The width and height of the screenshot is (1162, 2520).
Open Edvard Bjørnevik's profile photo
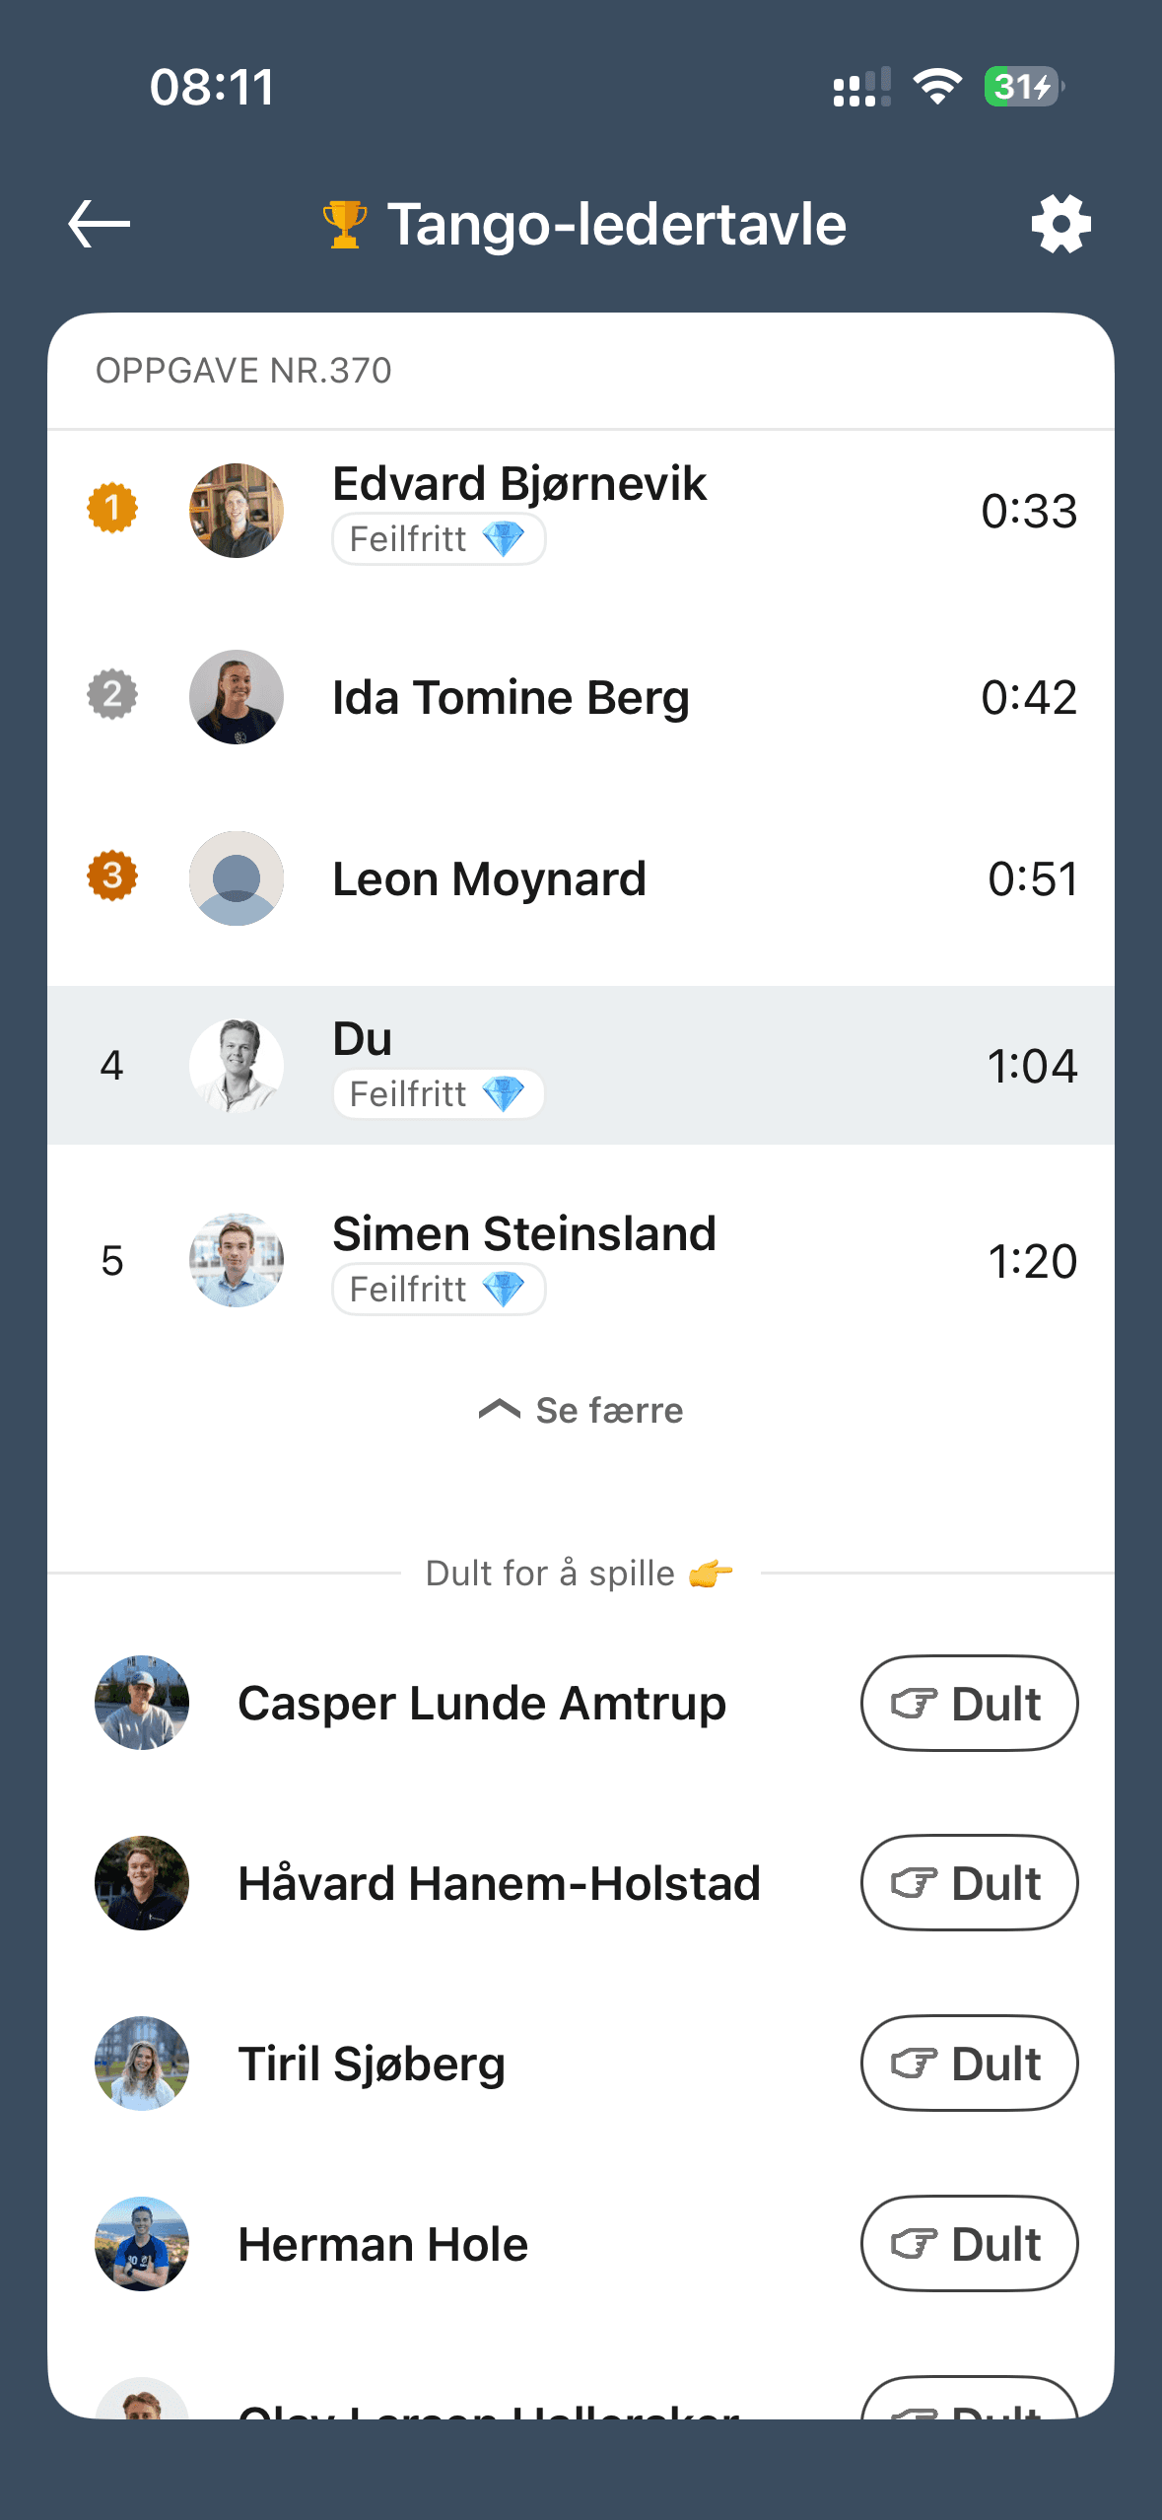(237, 511)
